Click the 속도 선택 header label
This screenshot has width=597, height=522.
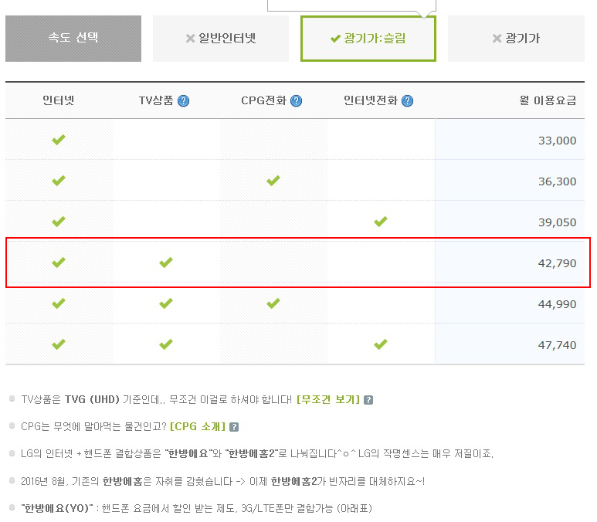[73, 38]
